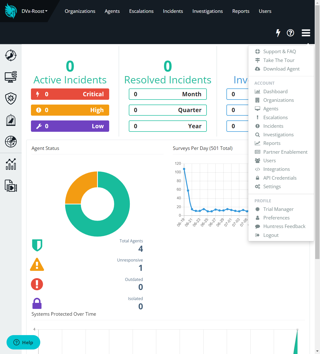This screenshot has height=354, width=320.
Task: Click the life ring Support icon
Action: (258, 51)
